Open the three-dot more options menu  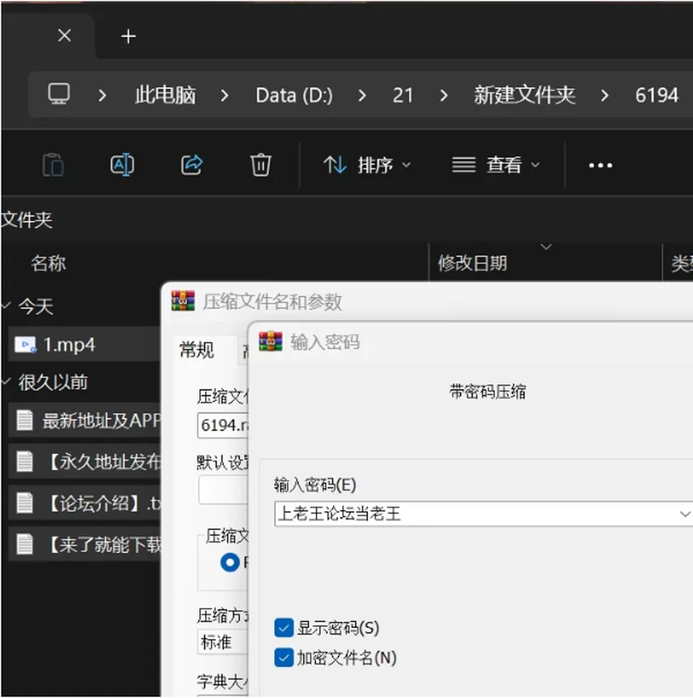(x=601, y=166)
